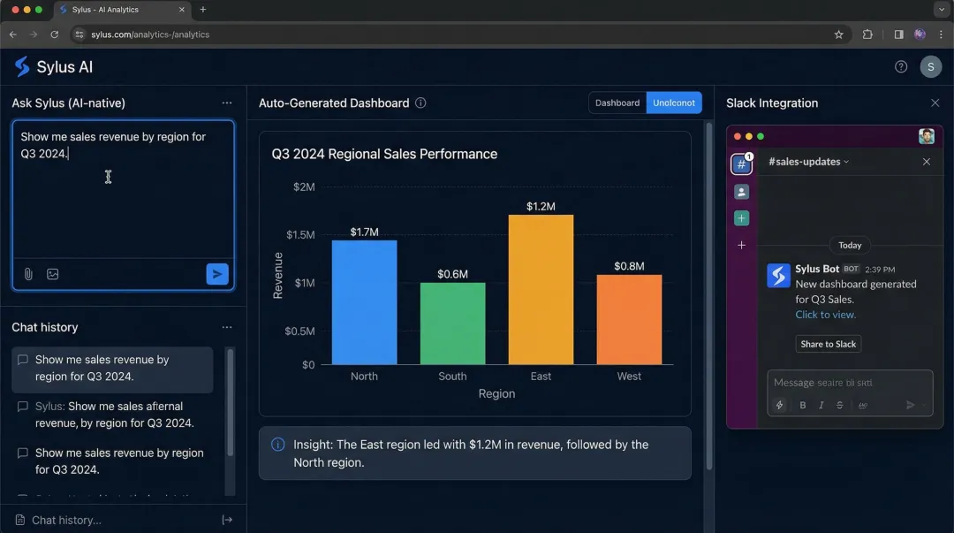Select the Unelconot tab
This screenshot has height=533, width=954.
674,103
